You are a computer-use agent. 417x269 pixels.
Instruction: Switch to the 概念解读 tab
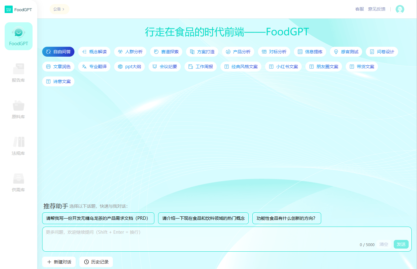click(x=94, y=52)
